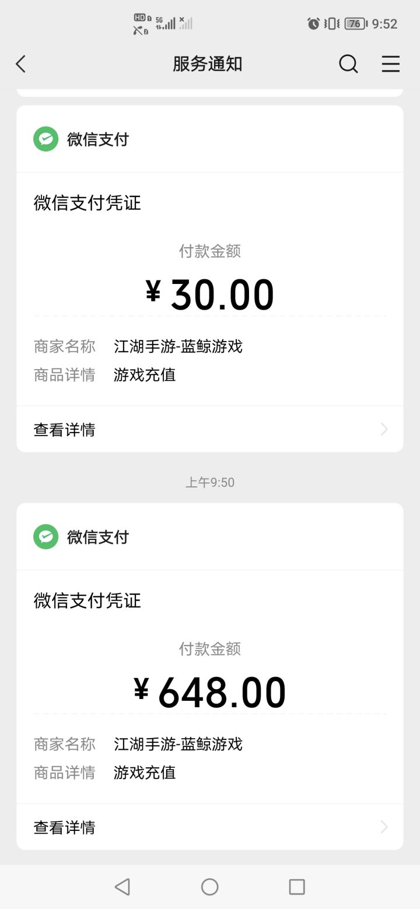Tap the 服务通知 page title
The width and height of the screenshot is (420, 909).
click(x=207, y=64)
